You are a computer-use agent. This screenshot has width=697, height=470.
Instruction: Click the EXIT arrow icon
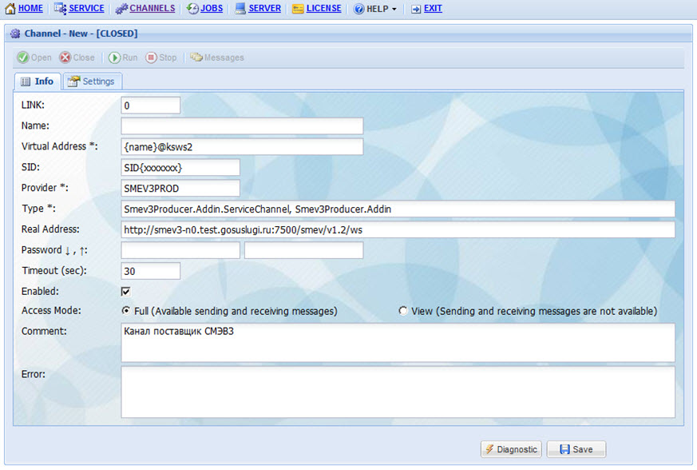coord(416,9)
